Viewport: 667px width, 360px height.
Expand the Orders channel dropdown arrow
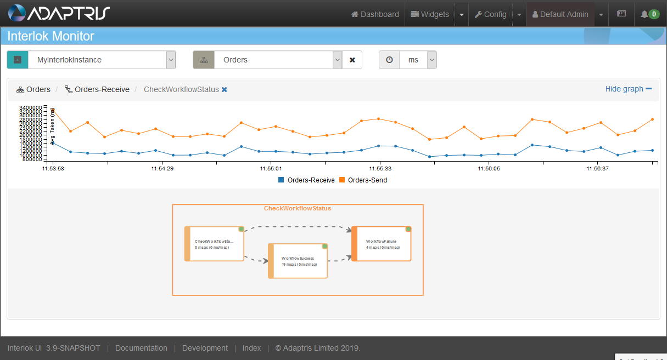(337, 60)
